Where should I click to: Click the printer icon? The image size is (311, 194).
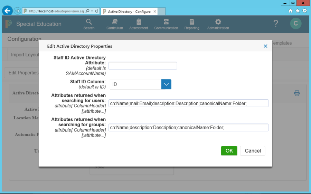[x=297, y=93]
